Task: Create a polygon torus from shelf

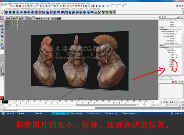Action: click(25, 12)
